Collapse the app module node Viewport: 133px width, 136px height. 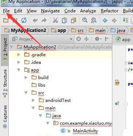(19, 70)
